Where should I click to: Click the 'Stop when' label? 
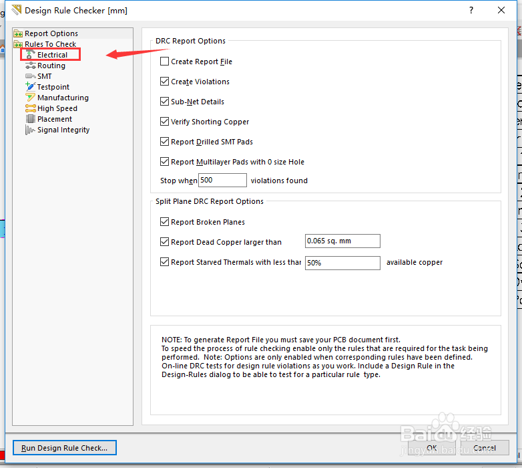coord(179,181)
